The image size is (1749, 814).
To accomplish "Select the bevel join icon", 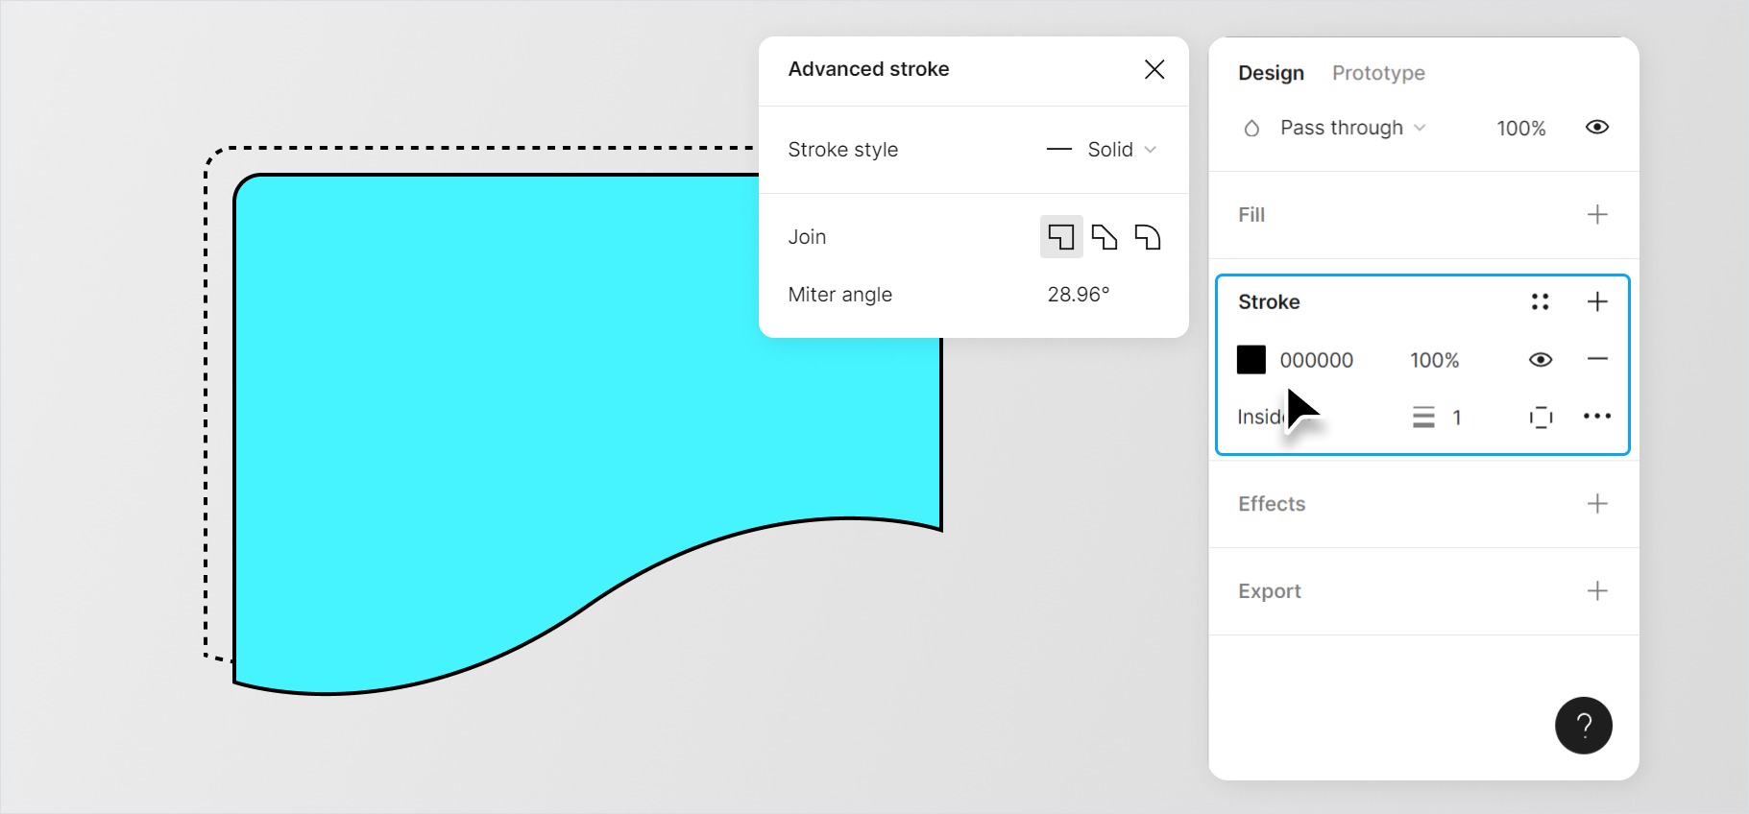I will click(1105, 237).
